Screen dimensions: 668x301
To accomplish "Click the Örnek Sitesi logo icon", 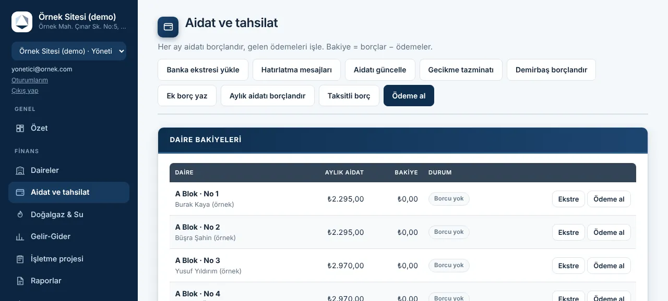I will coord(22,22).
